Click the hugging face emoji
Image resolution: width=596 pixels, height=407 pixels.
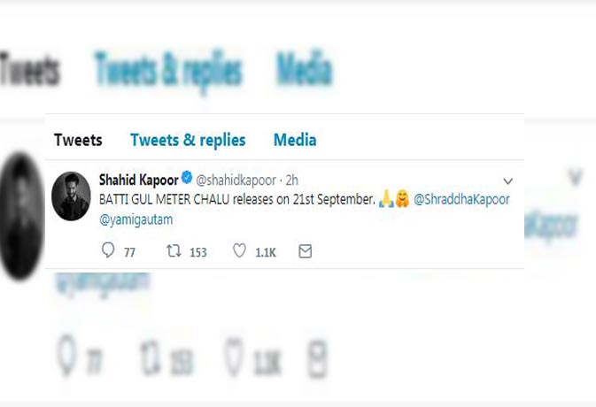click(403, 199)
